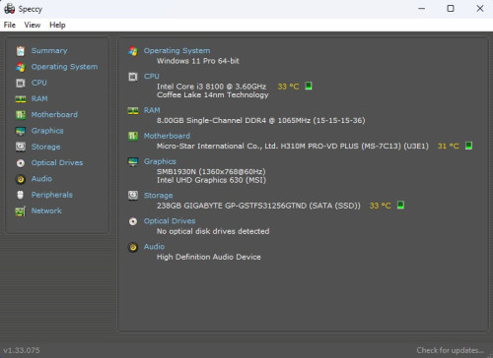Click SMB1930N (1360x768@60Hz) monitor text
This screenshot has height=358, width=493.
click(211, 172)
